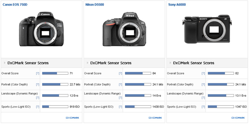
Task: Click Canon Overall Score label
Action: coord(10,73)
